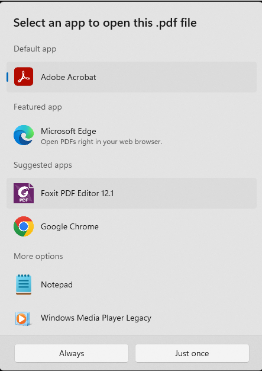This screenshot has height=371, width=262.
Task: Click the Windows Media Player Legacy icon
Action: click(23, 319)
